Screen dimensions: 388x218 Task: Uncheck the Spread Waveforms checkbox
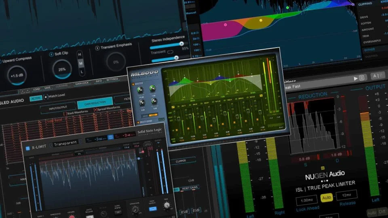95,109
